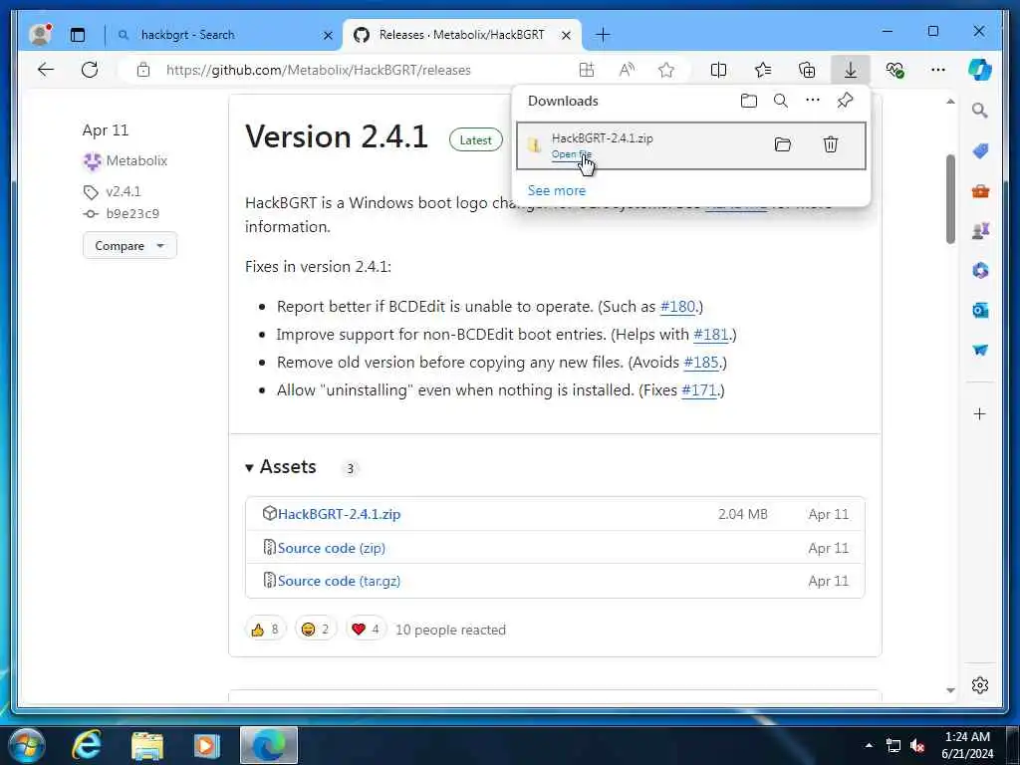The image size is (1020, 765).
Task: Collapse the Assets section
Action: pos(280,466)
